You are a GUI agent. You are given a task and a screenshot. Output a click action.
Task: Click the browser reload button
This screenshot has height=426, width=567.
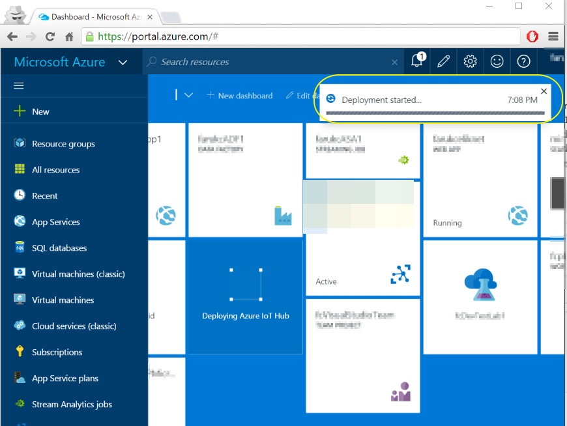[50, 36]
